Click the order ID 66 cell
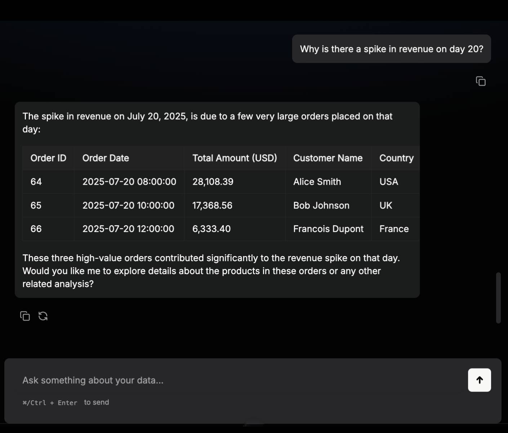This screenshot has width=508, height=433. tap(36, 229)
